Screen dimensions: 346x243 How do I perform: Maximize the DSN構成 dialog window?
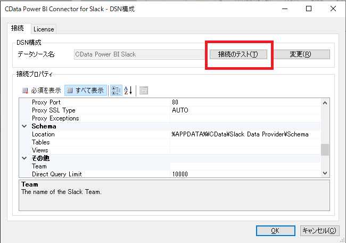(309, 9)
